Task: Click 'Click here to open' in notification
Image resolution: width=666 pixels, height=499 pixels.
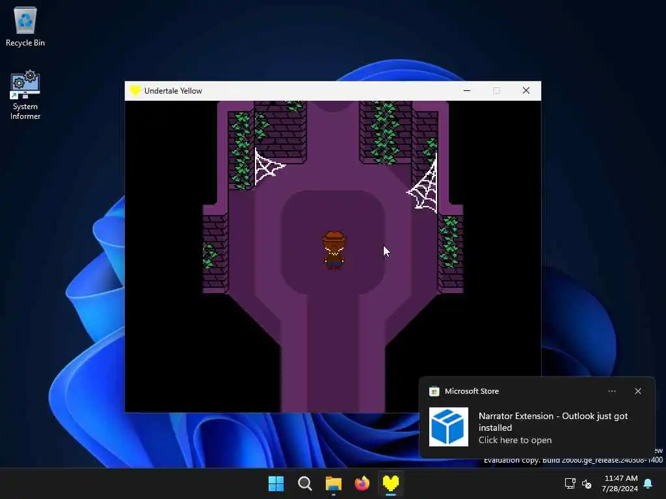Action: click(515, 441)
